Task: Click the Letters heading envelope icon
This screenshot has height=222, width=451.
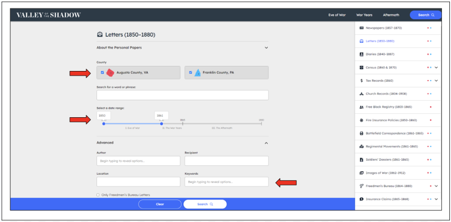Action: point(100,34)
